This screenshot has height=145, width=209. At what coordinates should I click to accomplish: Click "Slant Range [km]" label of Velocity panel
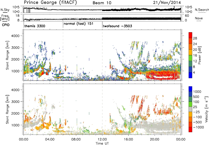[x=7, y=109]
